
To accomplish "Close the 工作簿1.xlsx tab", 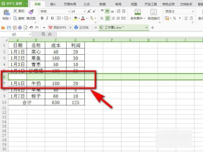I will (146, 28).
